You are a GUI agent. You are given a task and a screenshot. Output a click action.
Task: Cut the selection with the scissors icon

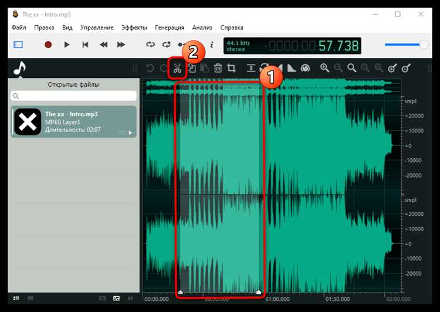(177, 68)
